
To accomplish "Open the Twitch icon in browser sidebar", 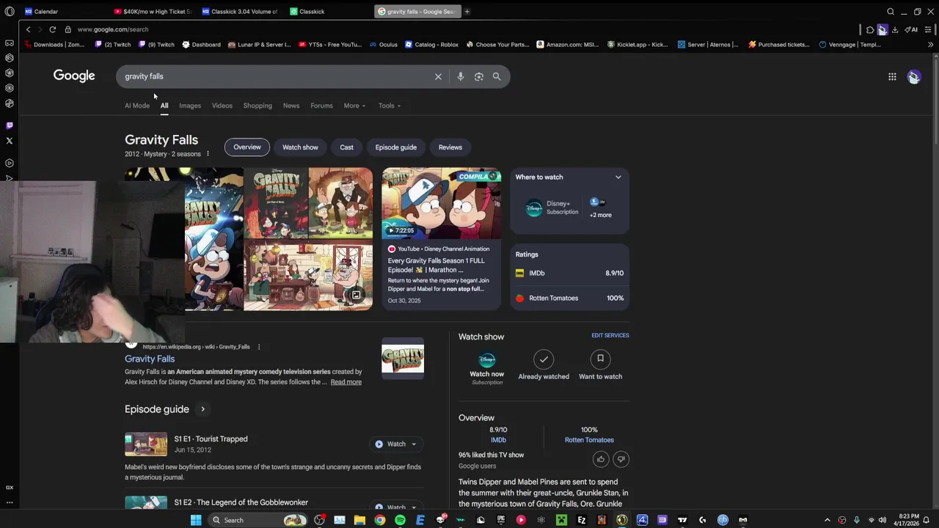I will [10, 125].
